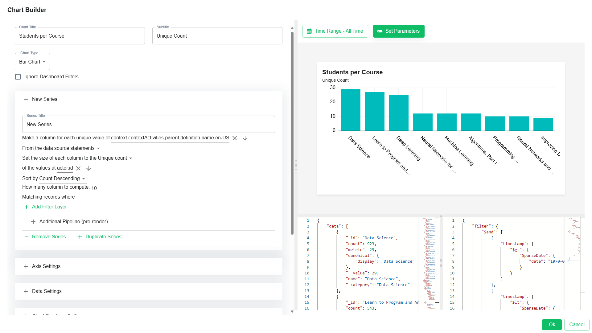592x333 pixels.
Task: Clear the actor.id value with X icon
Action: (78, 168)
